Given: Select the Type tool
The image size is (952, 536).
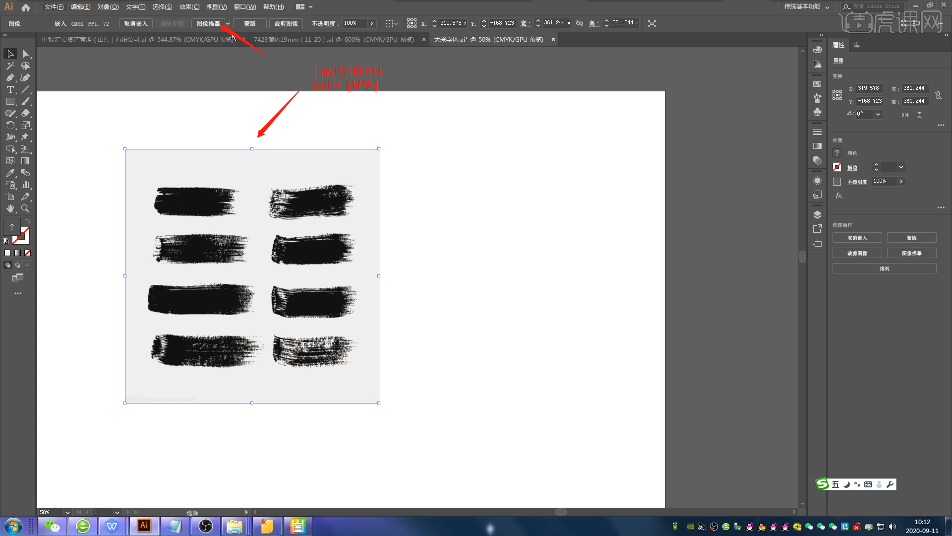Looking at the screenshot, I should pyautogui.click(x=10, y=89).
